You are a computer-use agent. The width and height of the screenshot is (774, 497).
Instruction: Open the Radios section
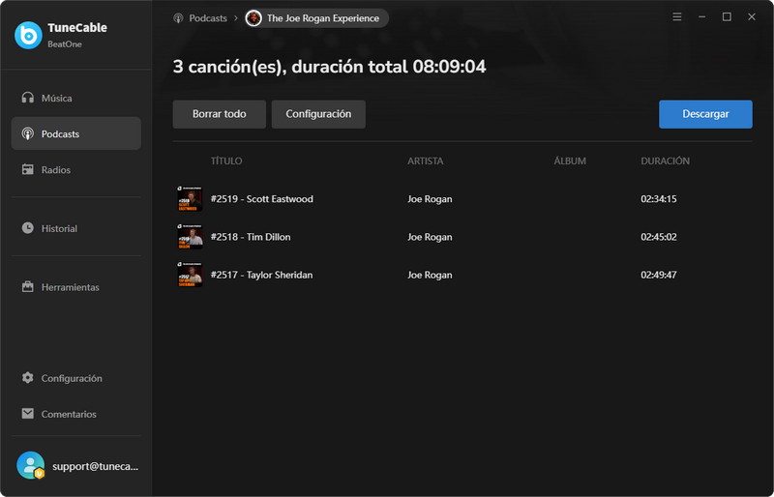coord(76,170)
